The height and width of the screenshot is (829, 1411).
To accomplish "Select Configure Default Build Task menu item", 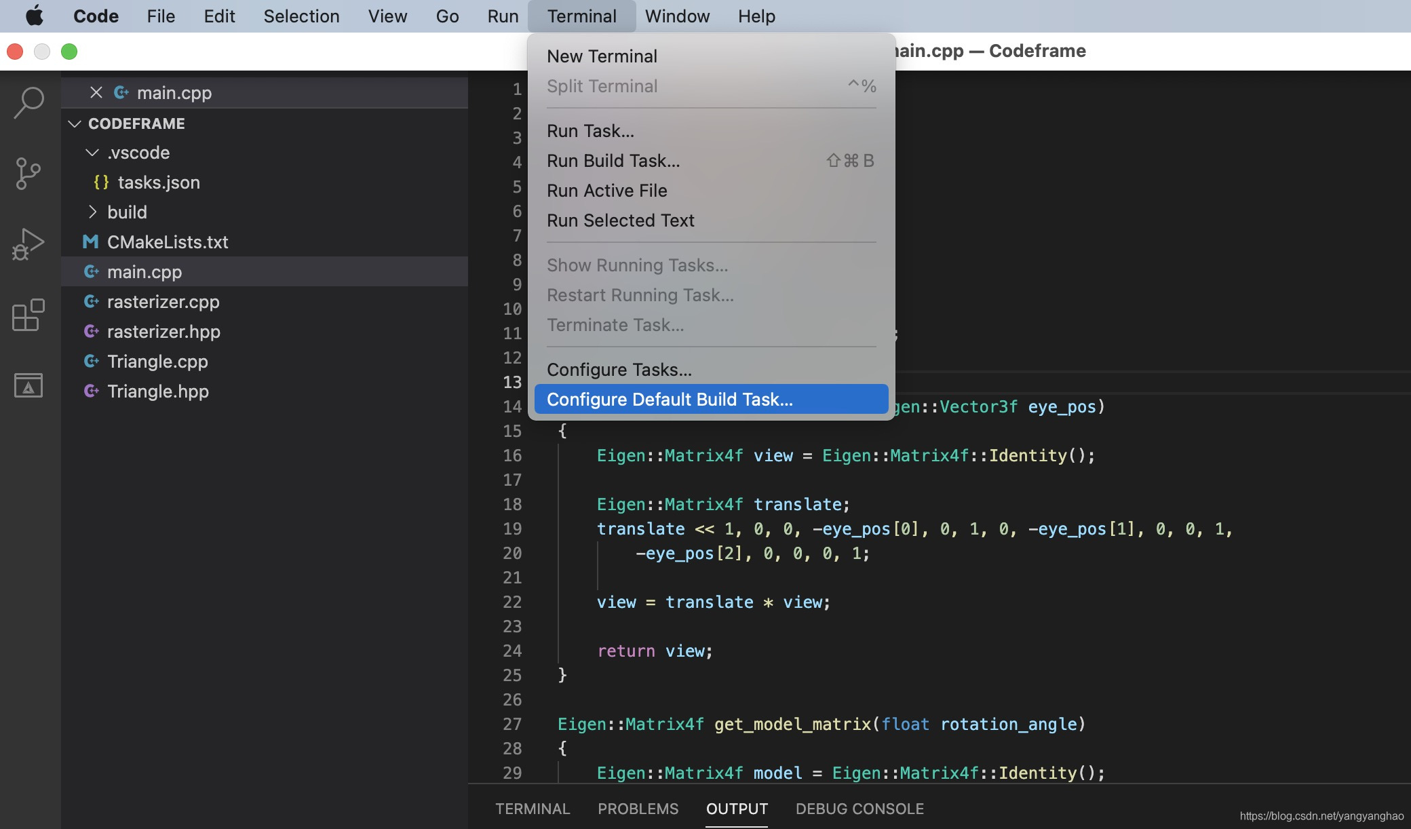I will (x=670, y=400).
